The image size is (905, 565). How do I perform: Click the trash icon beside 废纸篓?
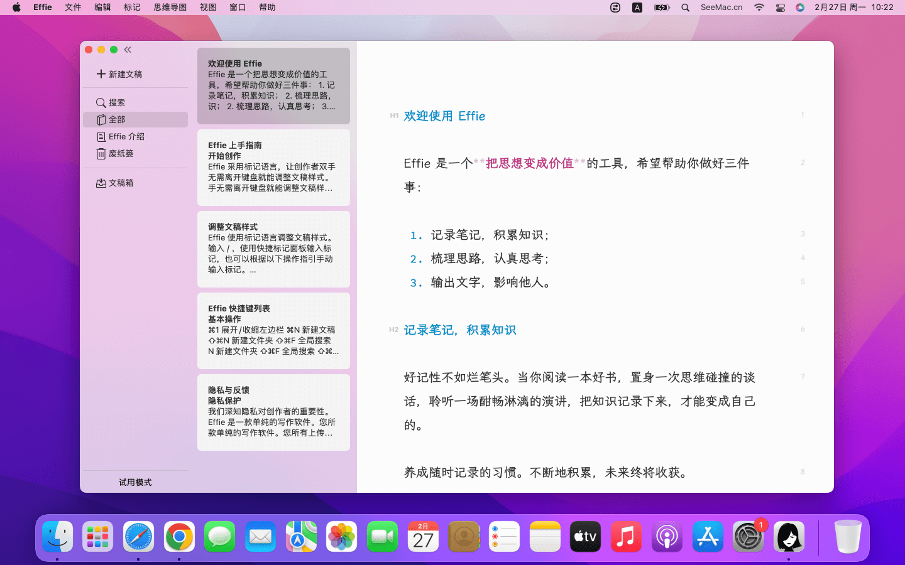tap(101, 153)
